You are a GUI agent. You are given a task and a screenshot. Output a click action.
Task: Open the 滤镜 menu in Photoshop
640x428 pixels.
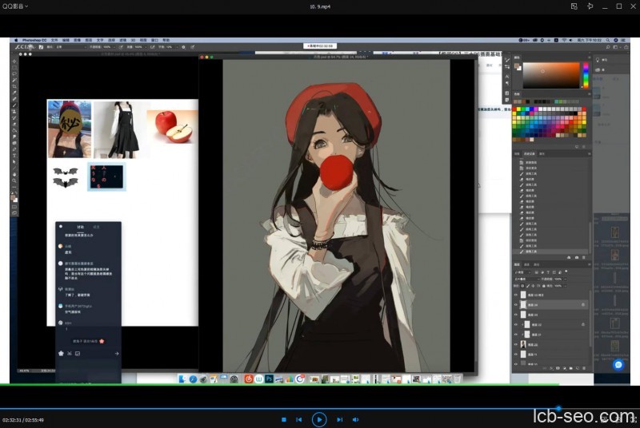click(x=122, y=40)
